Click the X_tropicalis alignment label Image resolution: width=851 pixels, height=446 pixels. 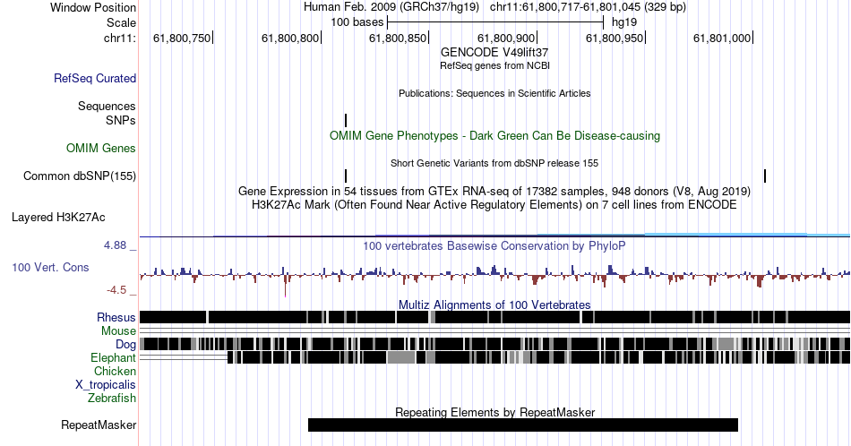[106, 385]
